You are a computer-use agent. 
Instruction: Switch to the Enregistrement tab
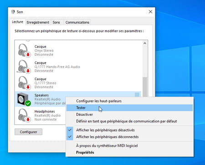(38, 22)
